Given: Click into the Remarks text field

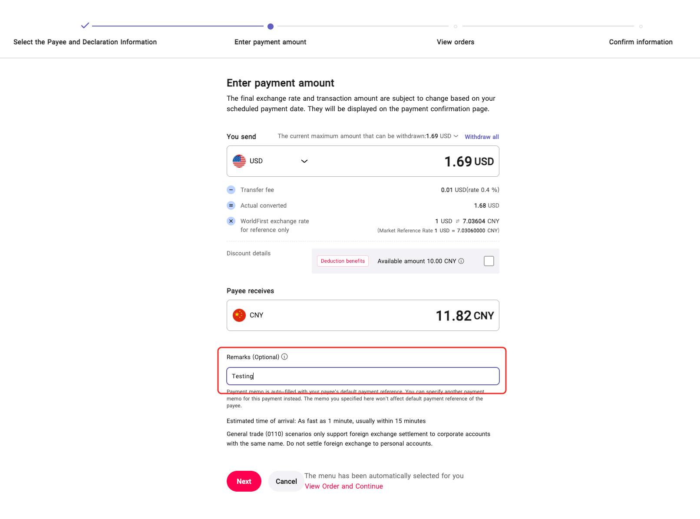Looking at the screenshot, I should point(363,376).
